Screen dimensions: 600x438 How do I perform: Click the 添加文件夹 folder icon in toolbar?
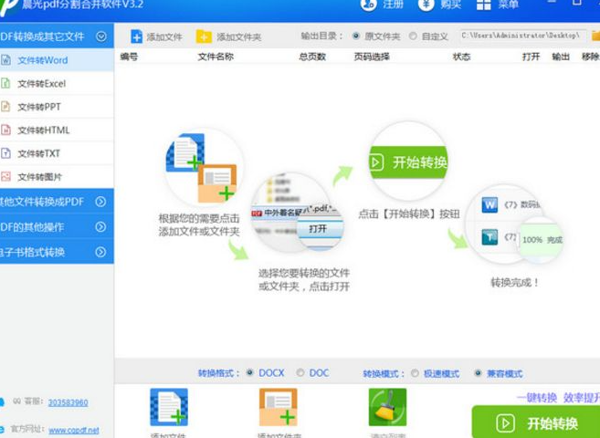[x=204, y=36]
